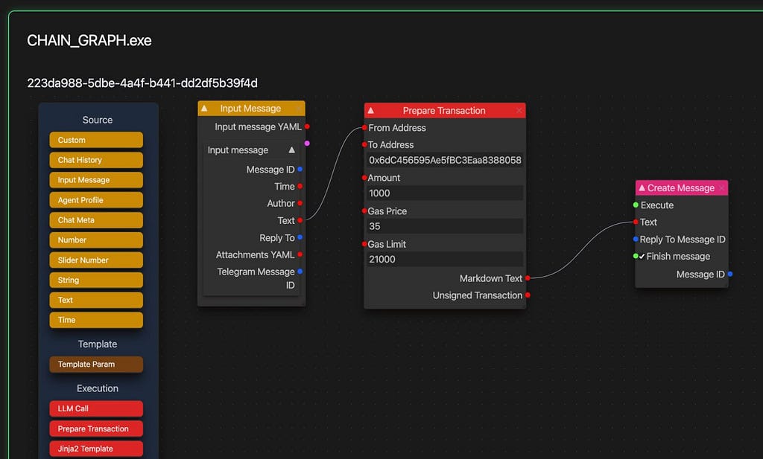Add a Custom source node
The height and width of the screenshot is (459, 763).
pos(96,140)
